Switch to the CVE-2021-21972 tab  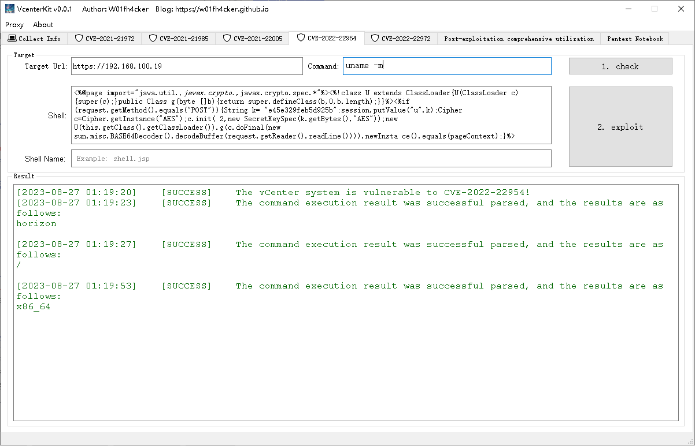click(104, 39)
